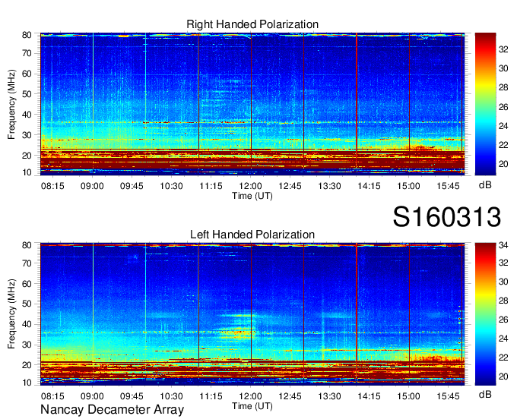Click the "20" value on Right Handed colorbar

[503, 164]
